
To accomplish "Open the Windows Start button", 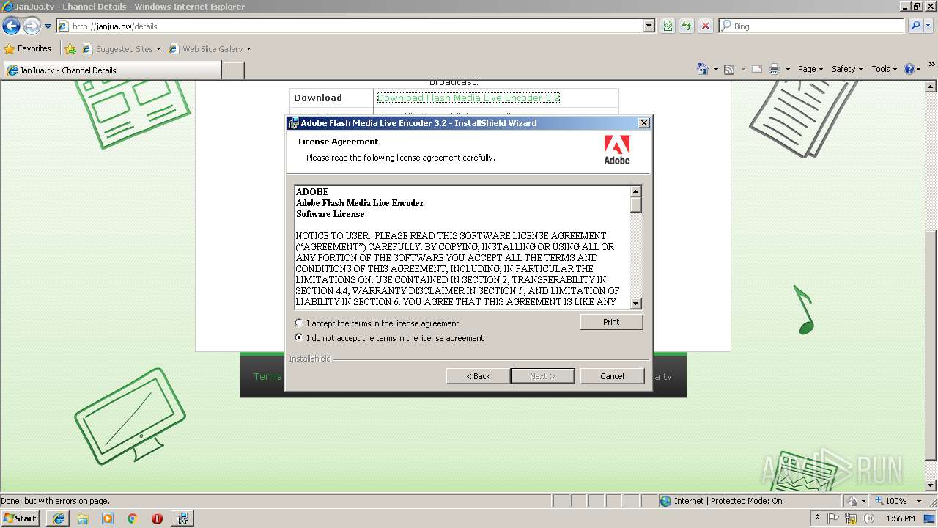I will coord(21,518).
